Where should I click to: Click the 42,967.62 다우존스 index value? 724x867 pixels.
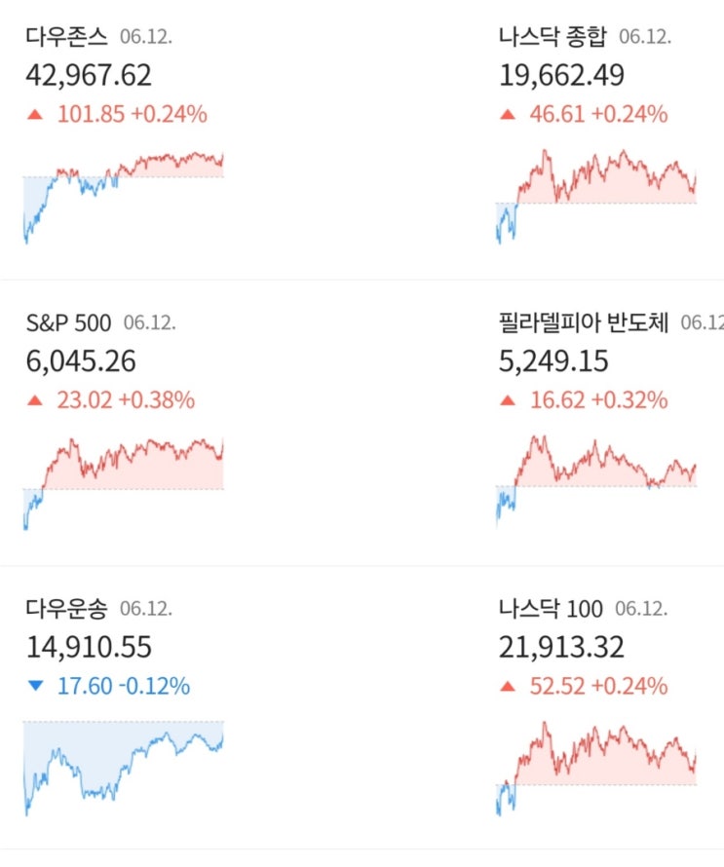[89, 76]
